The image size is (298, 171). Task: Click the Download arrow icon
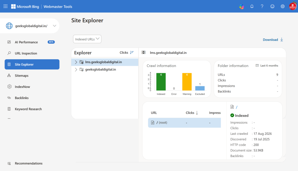point(282,39)
